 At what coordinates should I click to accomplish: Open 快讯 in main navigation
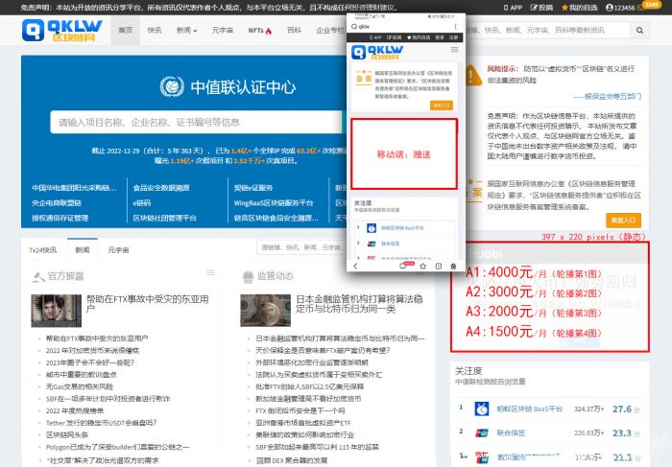[155, 31]
